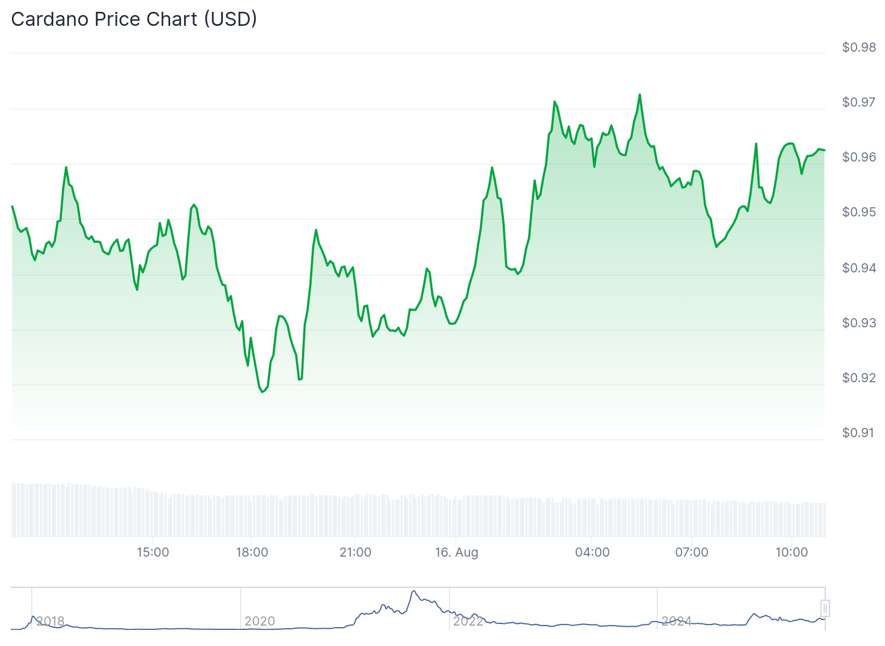Click the $0.91 price axis label

point(859,433)
